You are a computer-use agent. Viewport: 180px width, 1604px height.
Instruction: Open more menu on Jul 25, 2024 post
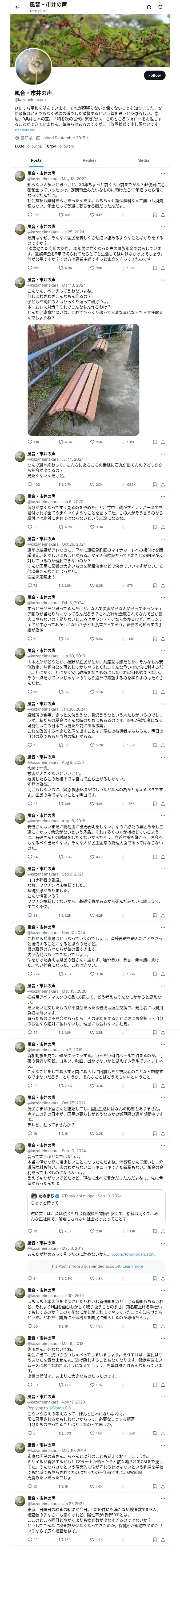click(163, 227)
